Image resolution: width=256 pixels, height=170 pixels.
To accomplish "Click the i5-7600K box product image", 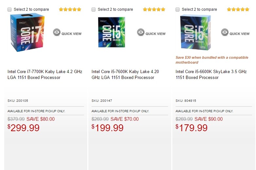I will 111,32.
